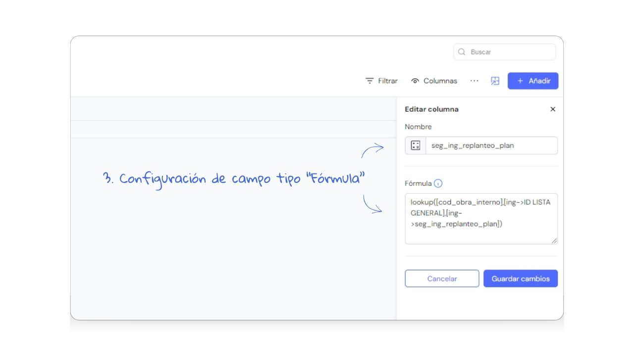Click the magnifier icon in search box
634x356 pixels.
pos(462,52)
